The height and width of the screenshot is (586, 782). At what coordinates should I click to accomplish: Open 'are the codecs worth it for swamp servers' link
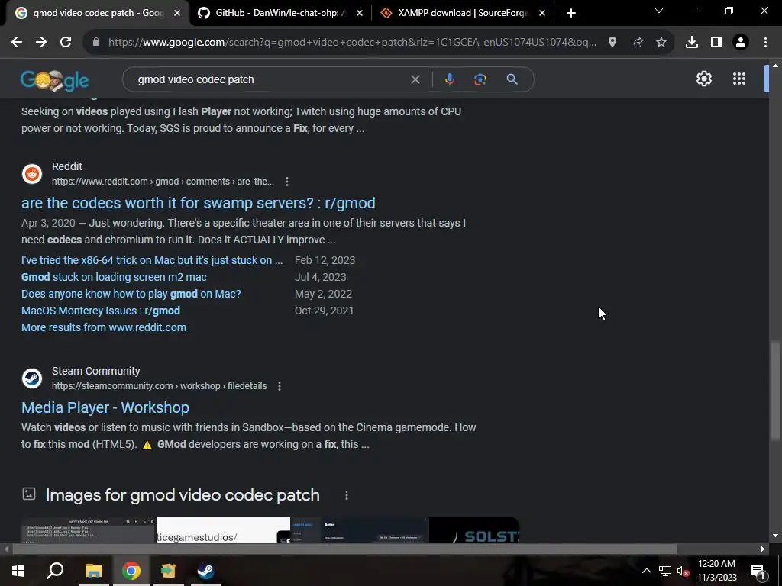point(198,203)
